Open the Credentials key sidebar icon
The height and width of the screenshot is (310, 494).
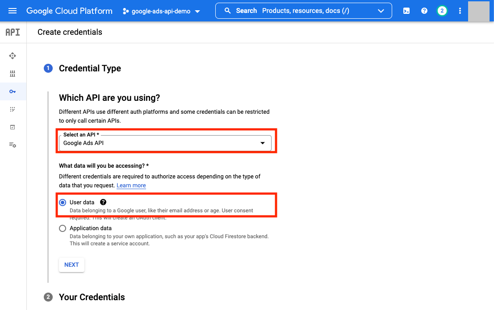click(13, 91)
